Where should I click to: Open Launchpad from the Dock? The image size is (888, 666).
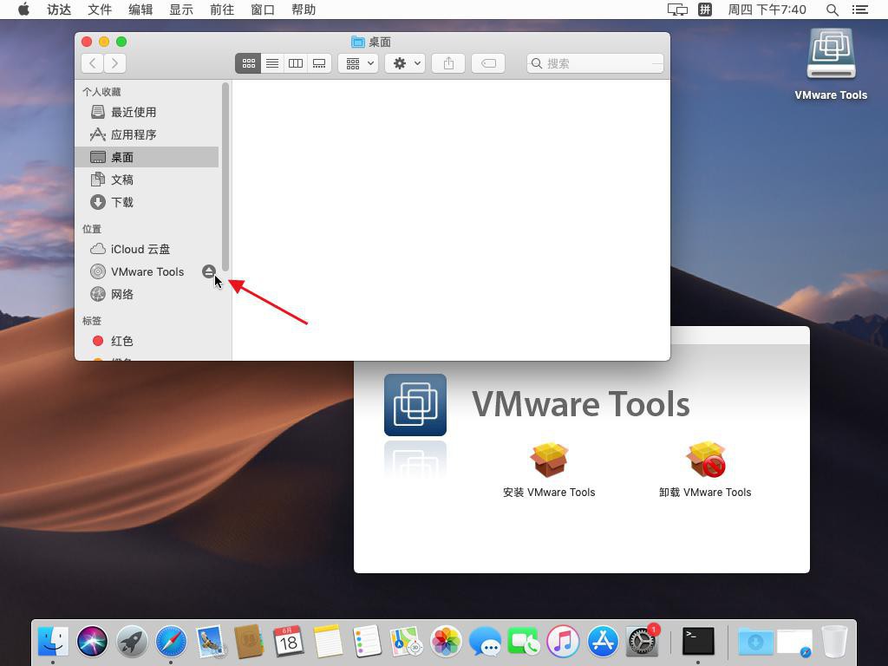(x=132, y=642)
